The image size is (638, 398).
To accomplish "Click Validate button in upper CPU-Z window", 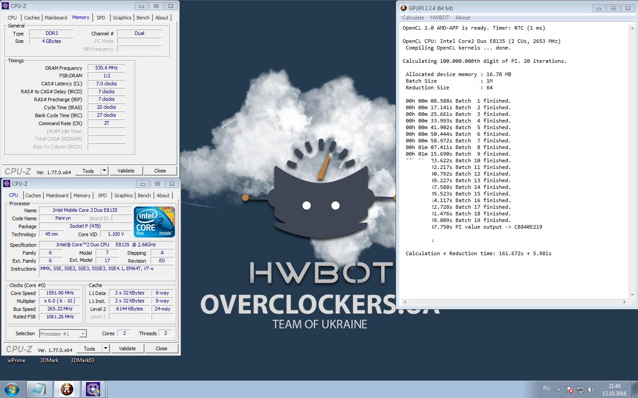I will coord(126,171).
